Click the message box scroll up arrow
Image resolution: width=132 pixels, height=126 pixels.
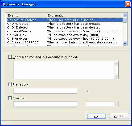[116, 63]
